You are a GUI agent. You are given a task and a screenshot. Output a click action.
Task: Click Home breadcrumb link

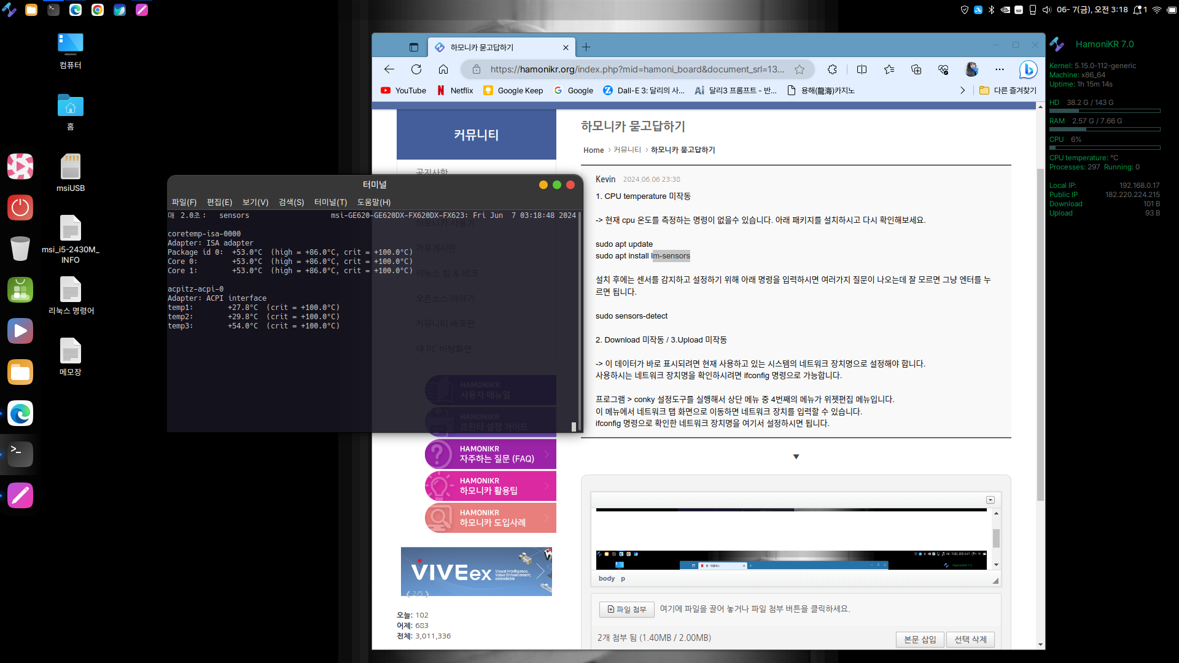(x=593, y=150)
